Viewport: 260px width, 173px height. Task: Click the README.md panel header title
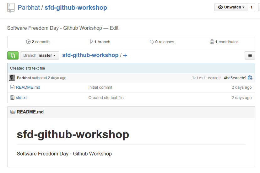click(x=30, y=112)
